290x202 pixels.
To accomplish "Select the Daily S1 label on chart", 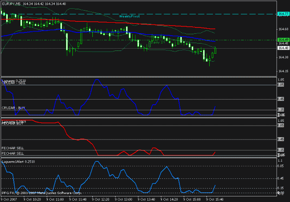I will [158, 42].
